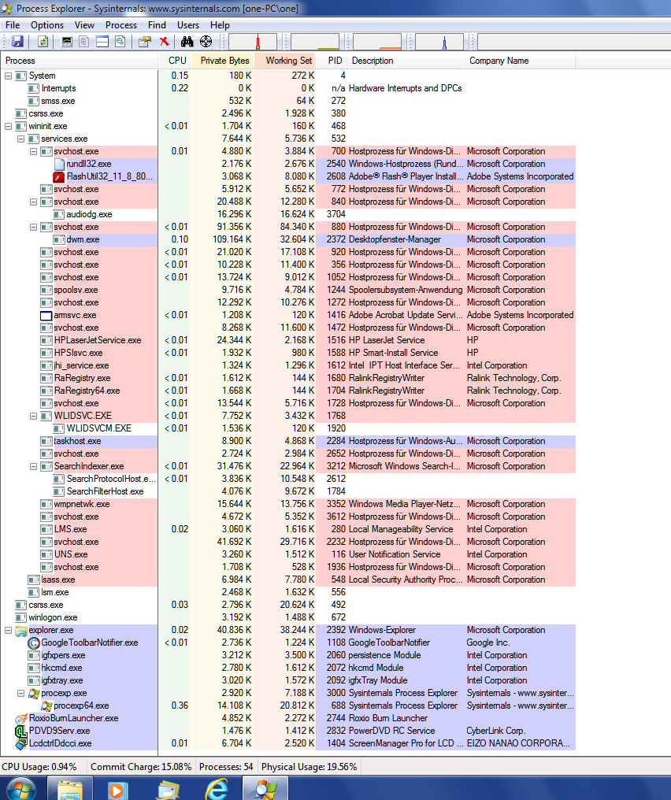Click the blue-spike I/O mini graph

click(x=439, y=42)
